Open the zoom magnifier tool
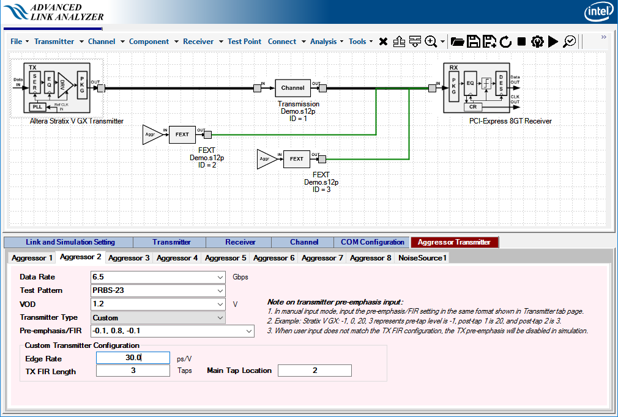This screenshot has height=417, width=618. [431, 42]
